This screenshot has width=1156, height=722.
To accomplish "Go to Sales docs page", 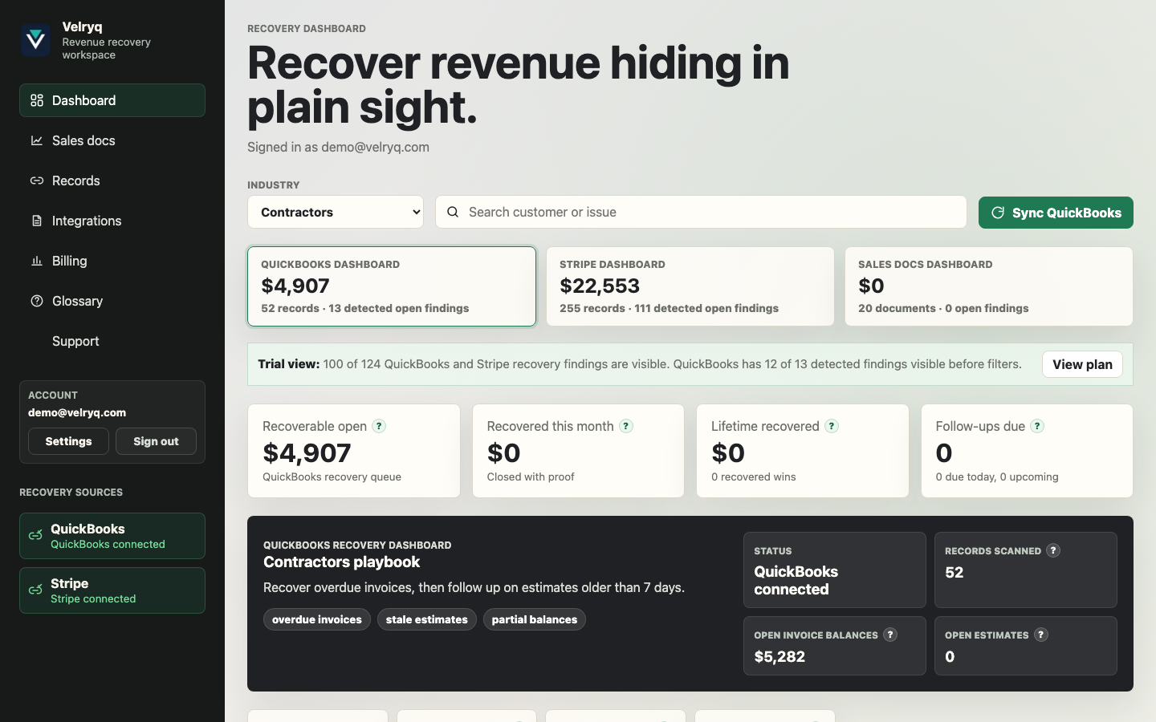I will click(112, 140).
